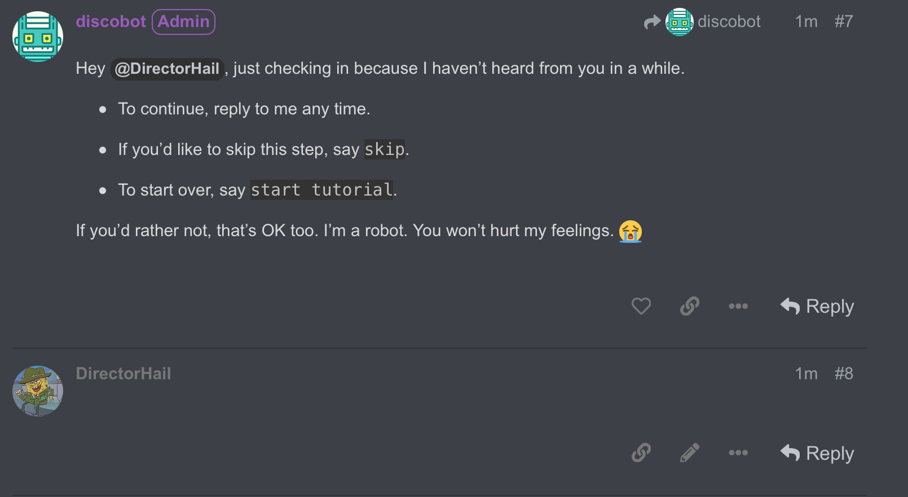Click the Admin badge next to discobot
Screen dimensions: 908x497
coord(183,21)
